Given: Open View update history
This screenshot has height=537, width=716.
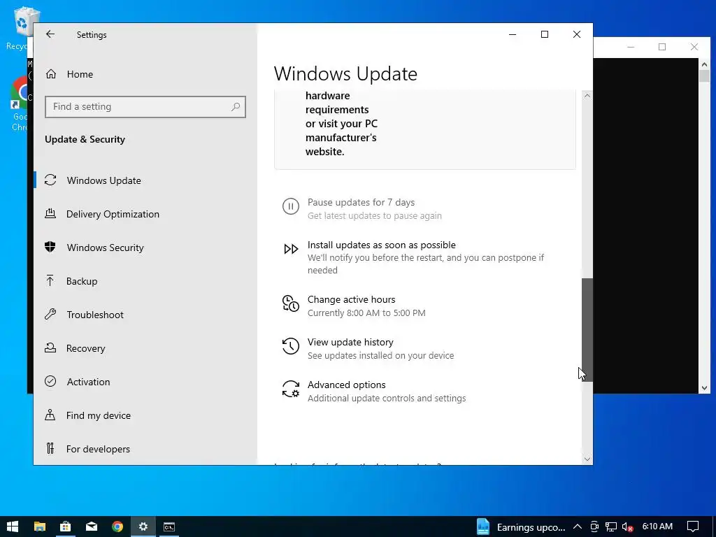Looking at the screenshot, I should coord(350,342).
